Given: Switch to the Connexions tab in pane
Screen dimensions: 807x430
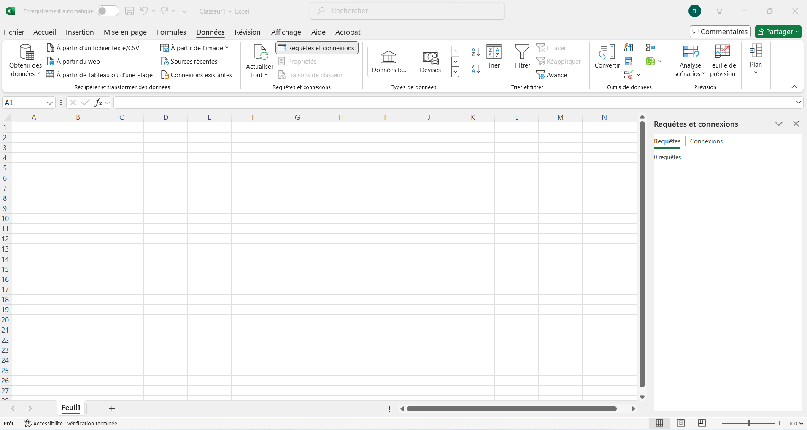Looking at the screenshot, I should [x=706, y=141].
